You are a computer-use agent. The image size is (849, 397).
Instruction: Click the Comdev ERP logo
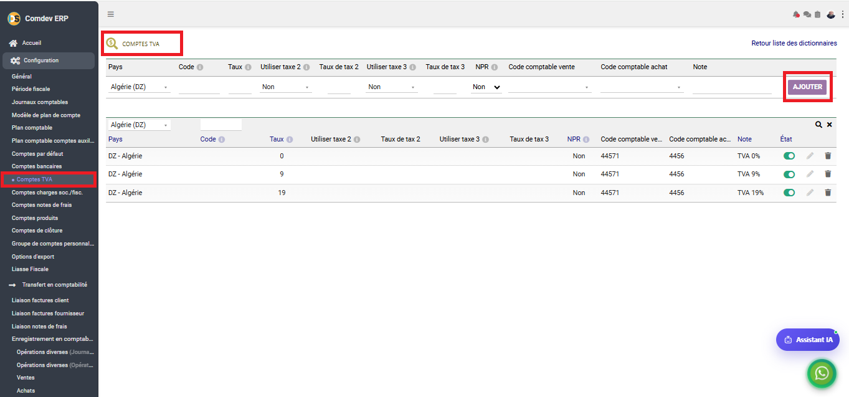[x=14, y=19]
